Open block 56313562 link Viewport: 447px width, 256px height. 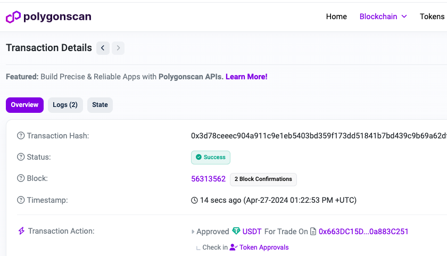coord(208,179)
